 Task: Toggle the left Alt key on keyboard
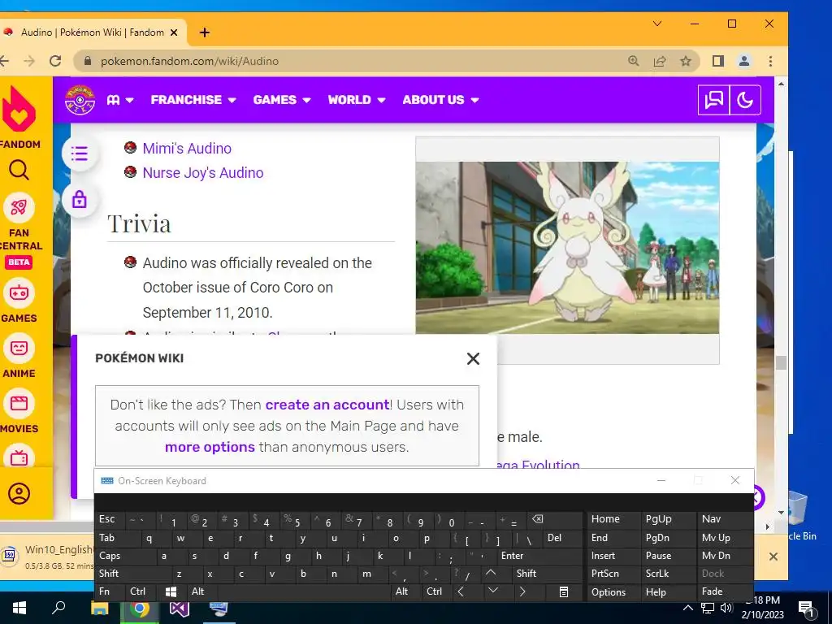[x=202, y=591]
